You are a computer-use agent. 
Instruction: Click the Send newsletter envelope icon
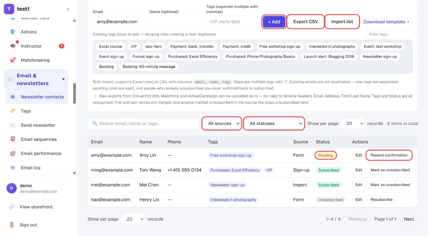point(13,125)
